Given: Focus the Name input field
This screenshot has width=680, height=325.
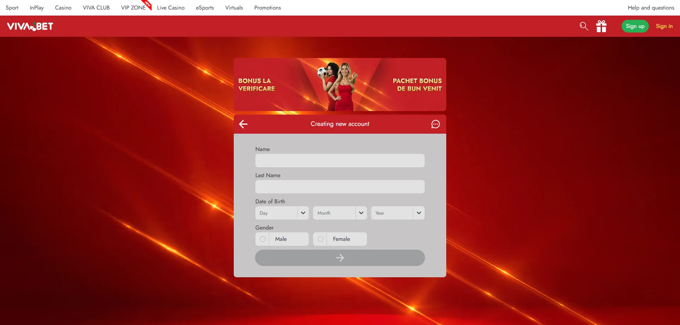Looking at the screenshot, I should (340, 161).
